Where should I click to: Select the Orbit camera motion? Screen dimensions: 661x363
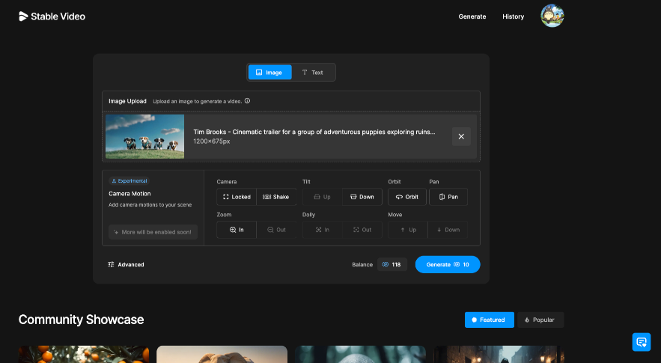(x=406, y=197)
